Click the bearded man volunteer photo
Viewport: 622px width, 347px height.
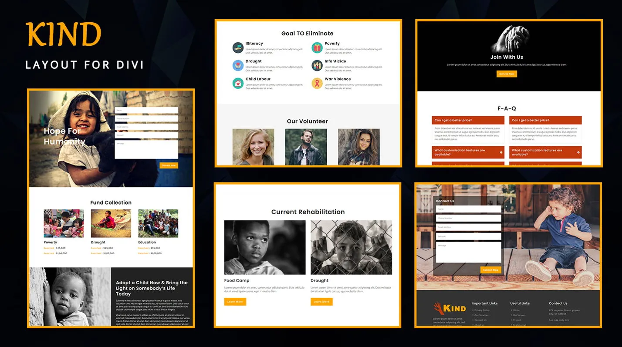306,147
